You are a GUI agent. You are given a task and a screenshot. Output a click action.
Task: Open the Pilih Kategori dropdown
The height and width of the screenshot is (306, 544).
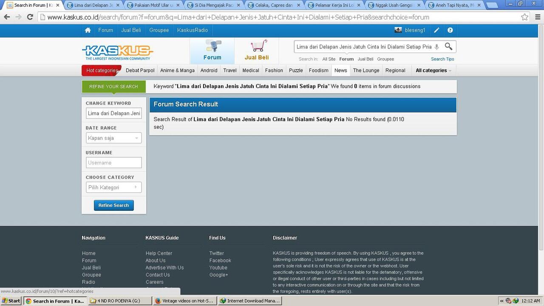tap(113, 187)
